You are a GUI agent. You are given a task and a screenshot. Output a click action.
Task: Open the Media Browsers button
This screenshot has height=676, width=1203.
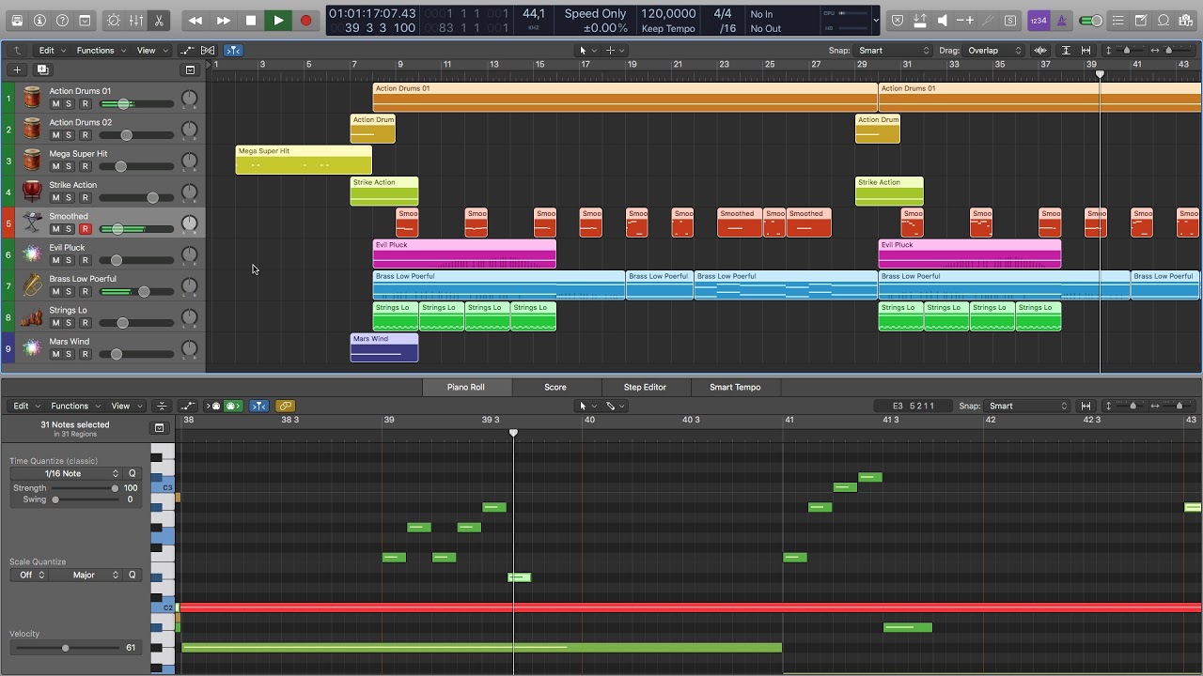(x=1186, y=20)
